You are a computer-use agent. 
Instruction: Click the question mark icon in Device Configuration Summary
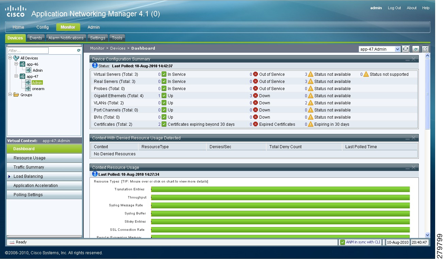(94, 66)
